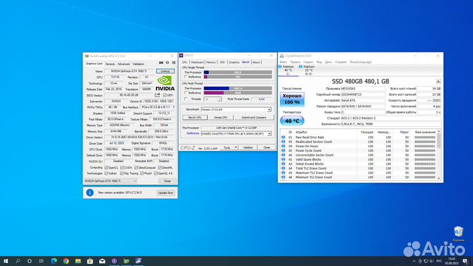Switch to the Graphics tab in CPU-Z
This screenshot has width=473, height=266.
click(x=234, y=62)
